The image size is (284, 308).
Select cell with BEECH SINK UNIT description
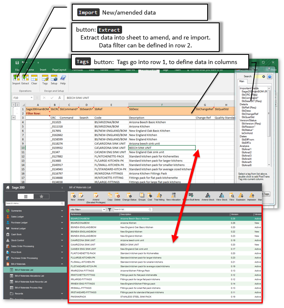(x=162, y=148)
